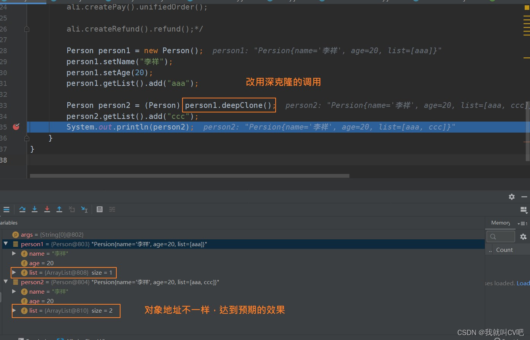The height and width of the screenshot is (340, 530).
Task: Click line number 38 in gutter
Action: (x=3, y=160)
